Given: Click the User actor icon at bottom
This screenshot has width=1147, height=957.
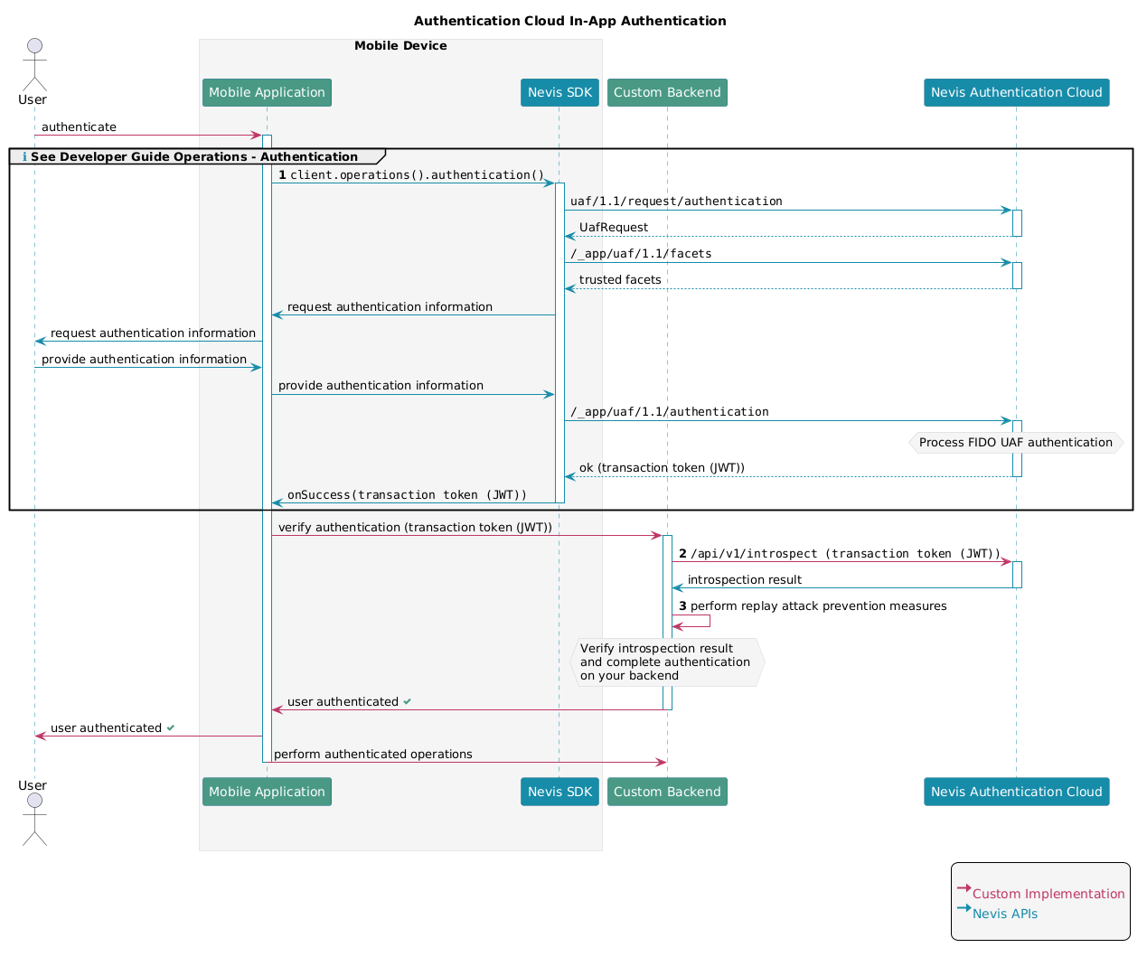Looking at the screenshot, I should [34, 820].
